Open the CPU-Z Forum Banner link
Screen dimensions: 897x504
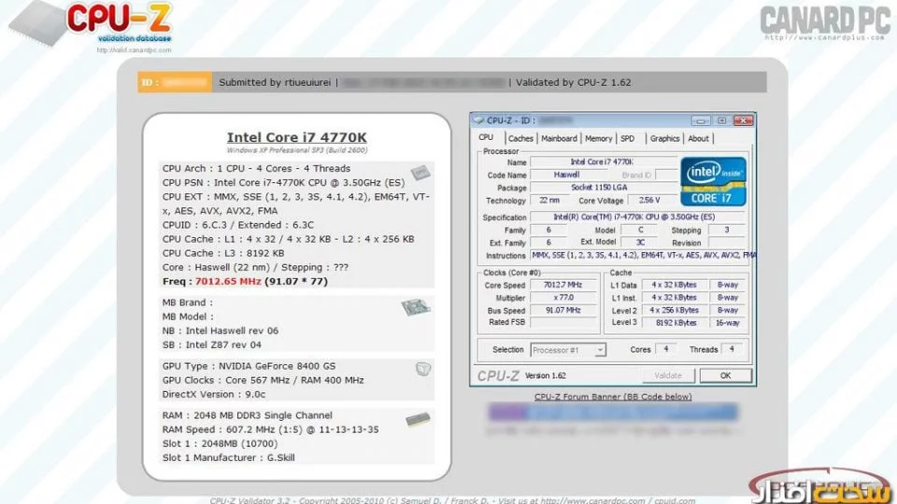tap(613, 397)
